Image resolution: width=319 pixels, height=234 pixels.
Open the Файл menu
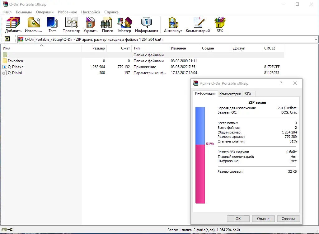(x=7, y=12)
